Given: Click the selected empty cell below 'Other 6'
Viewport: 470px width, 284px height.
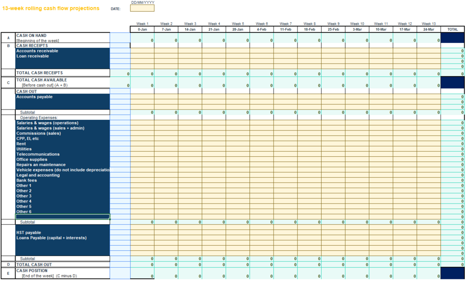Looking at the screenshot, I should (63, 217).
